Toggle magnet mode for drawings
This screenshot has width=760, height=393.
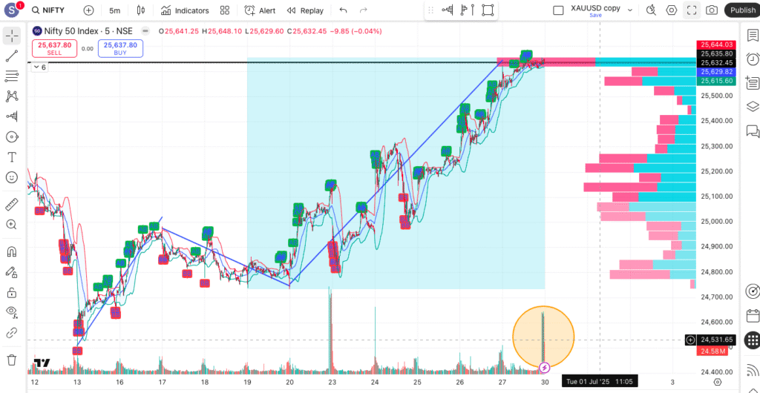pos(12,251)
